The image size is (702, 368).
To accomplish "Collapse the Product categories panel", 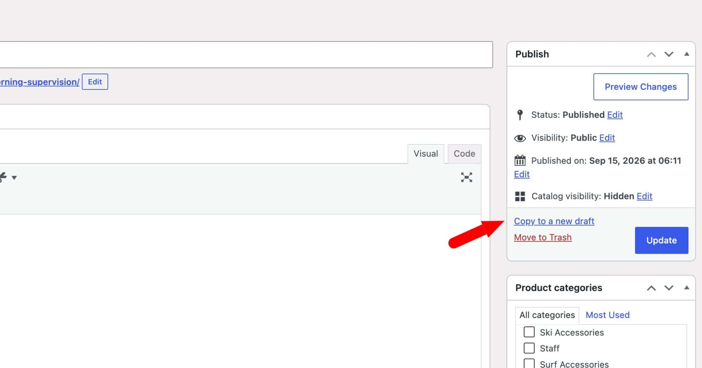I will coord(687,288).
